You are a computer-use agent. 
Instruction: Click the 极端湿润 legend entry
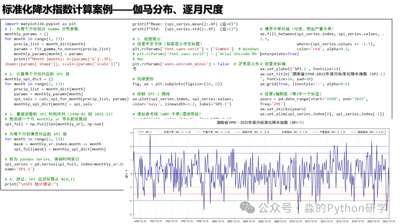click(x=367, y=132)
